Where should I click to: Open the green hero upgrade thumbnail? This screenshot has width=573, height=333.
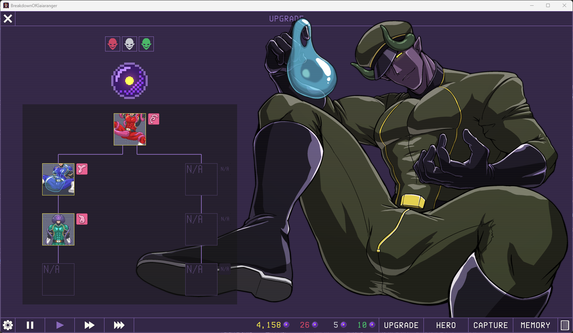tap(58, 229)
